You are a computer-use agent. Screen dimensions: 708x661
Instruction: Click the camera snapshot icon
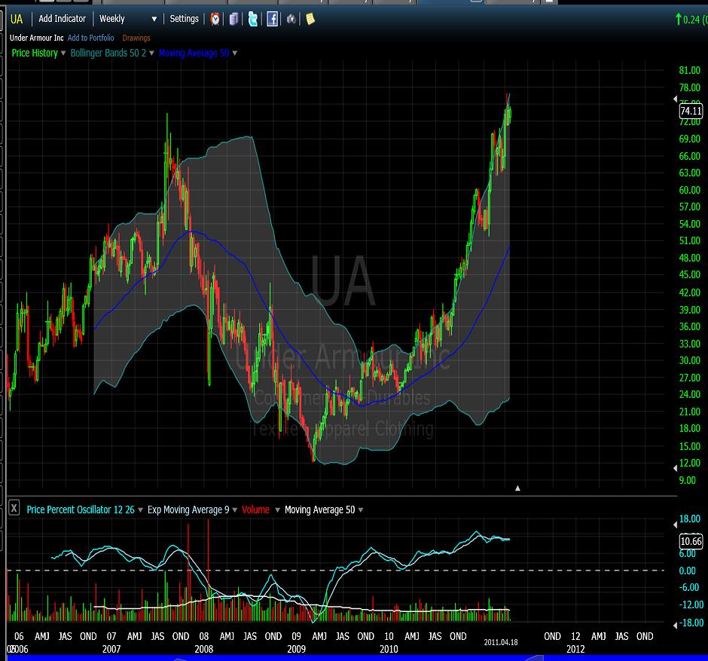click(291, 19)
